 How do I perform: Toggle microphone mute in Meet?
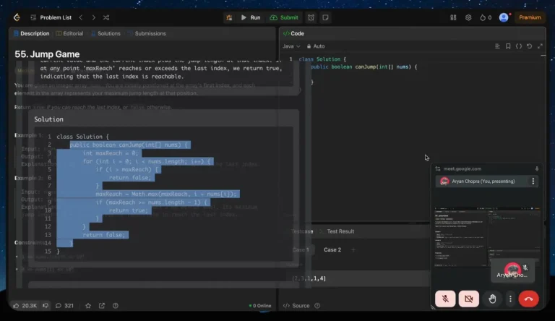[x=445, y=299]
